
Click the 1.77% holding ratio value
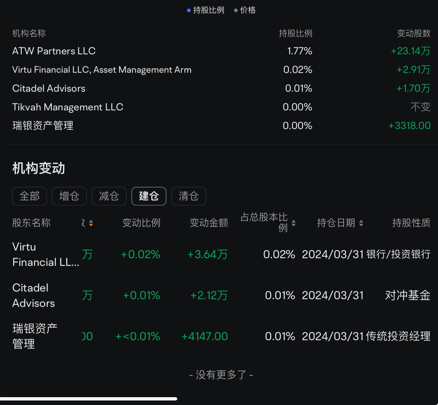click(300, 51)
